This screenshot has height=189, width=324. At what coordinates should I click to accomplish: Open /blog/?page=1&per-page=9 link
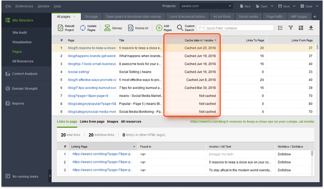point(88,96)
